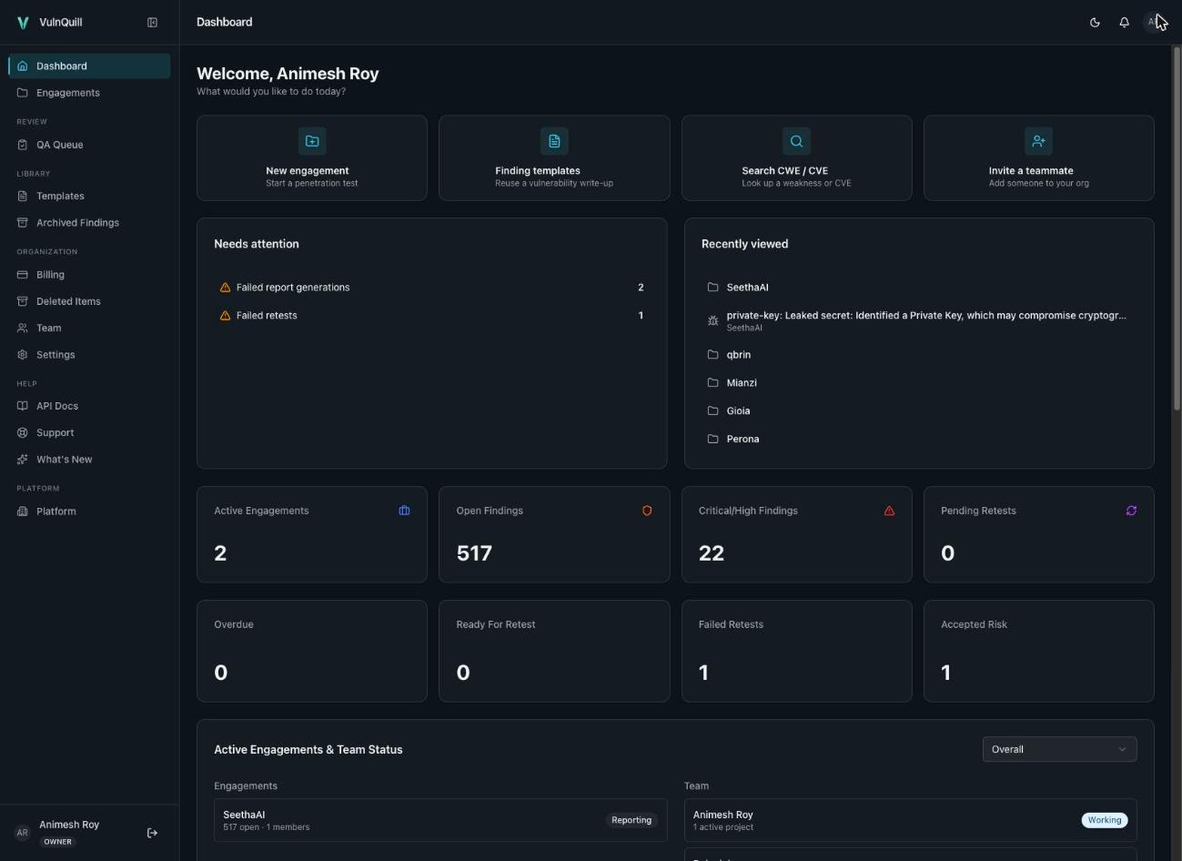Click the Finding templates document icon
Screen dimensions: 1182x861
554,141
